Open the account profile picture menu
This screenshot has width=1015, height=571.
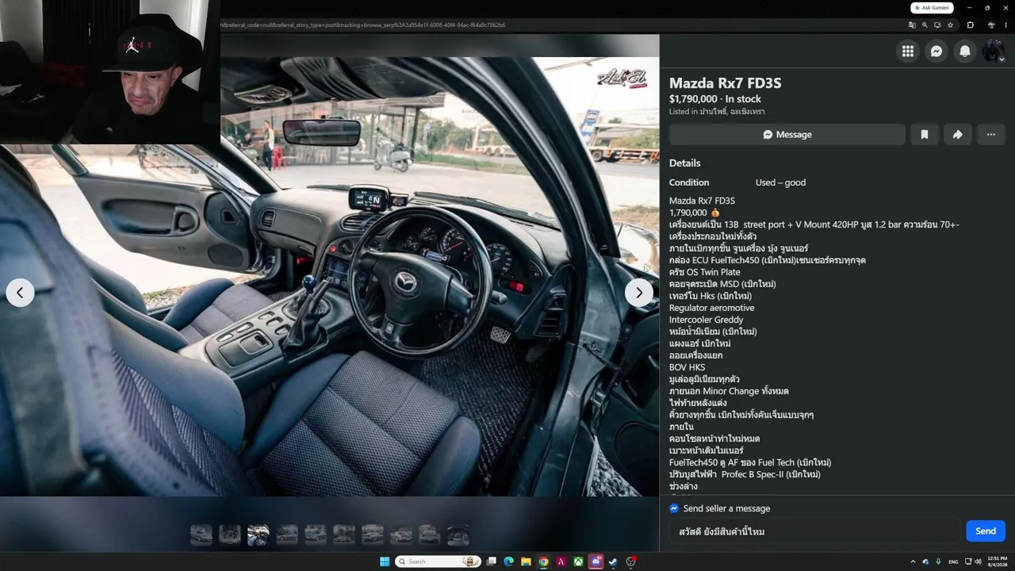point(993,51)
